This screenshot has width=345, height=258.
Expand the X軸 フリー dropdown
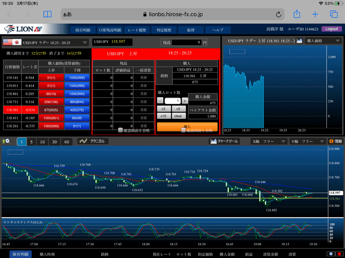[269, 142]
